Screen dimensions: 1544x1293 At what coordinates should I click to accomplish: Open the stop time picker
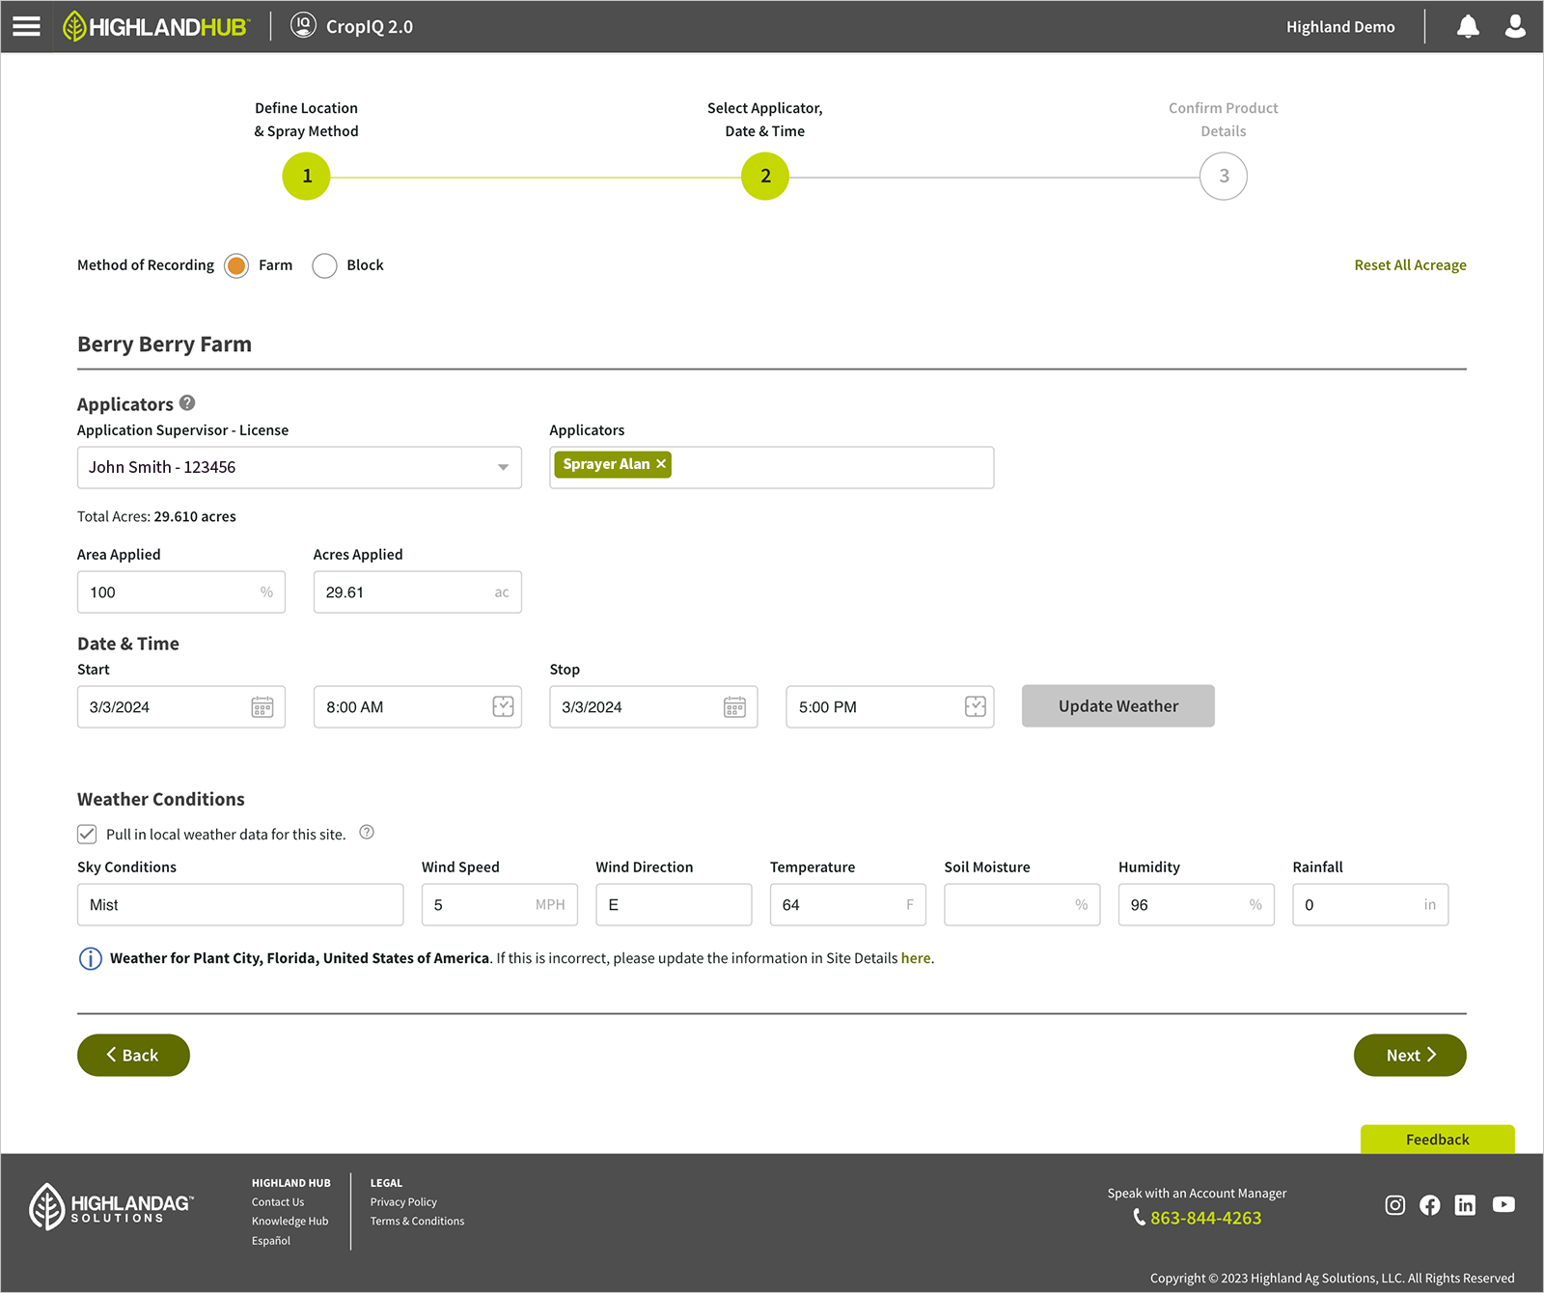point(976,706)
